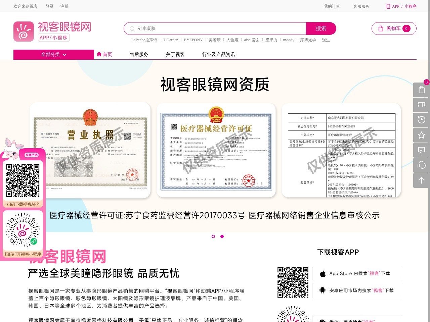Image resolution: width=430 pixels, height=322 pixels.
Task: Click the search input field
Action: (218, 29)
